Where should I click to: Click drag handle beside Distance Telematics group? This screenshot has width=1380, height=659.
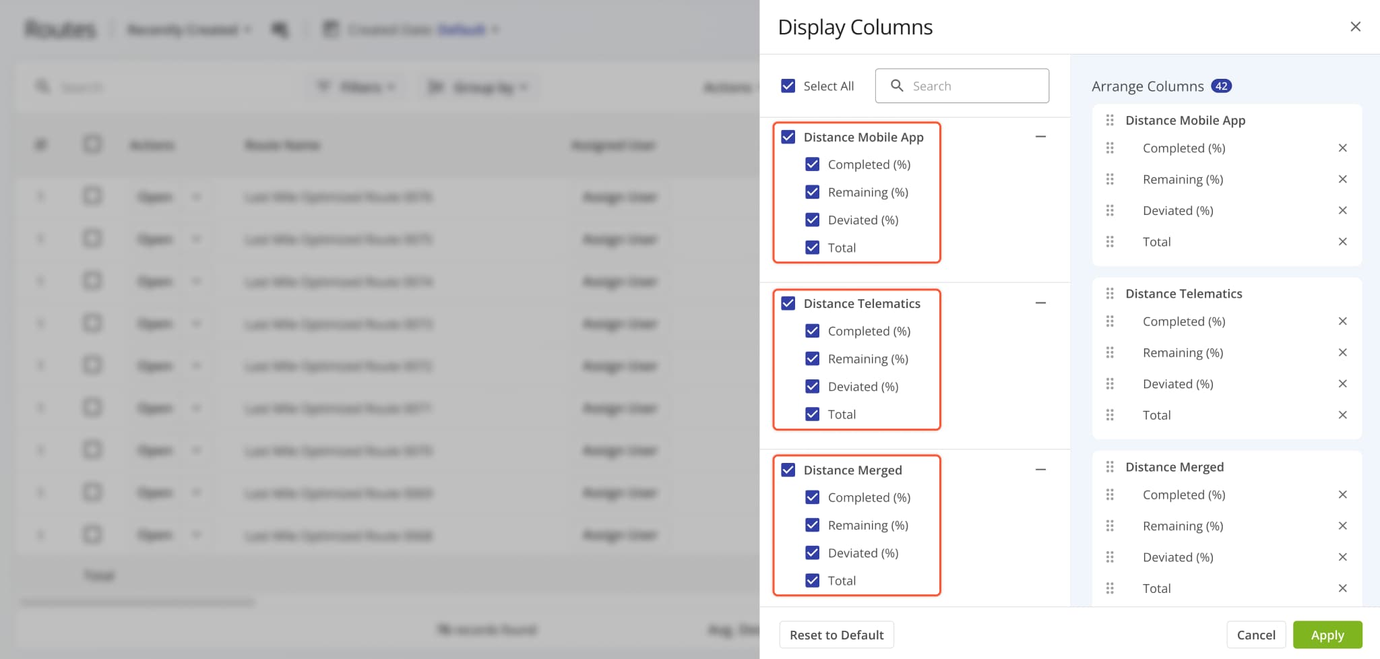click(1110, 294)
